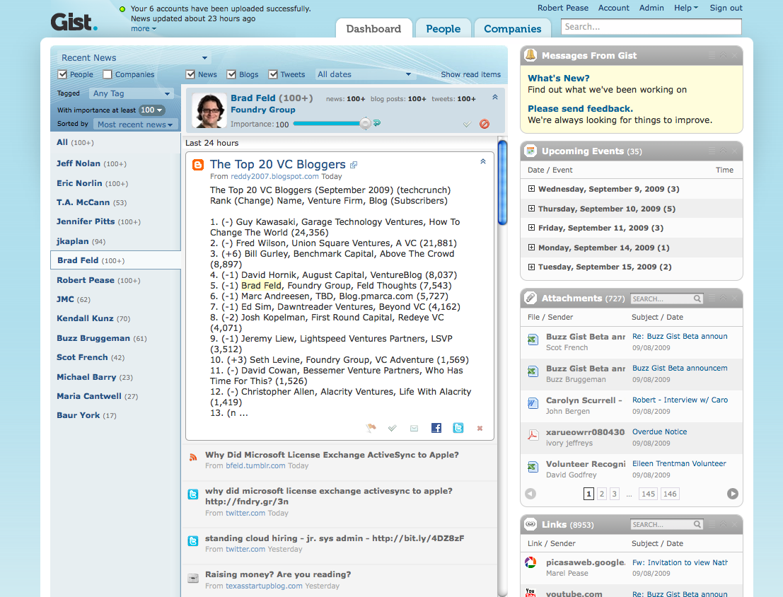
Task: Click the bell icon in Messages From Gist
Action: (x=530, y=55)
